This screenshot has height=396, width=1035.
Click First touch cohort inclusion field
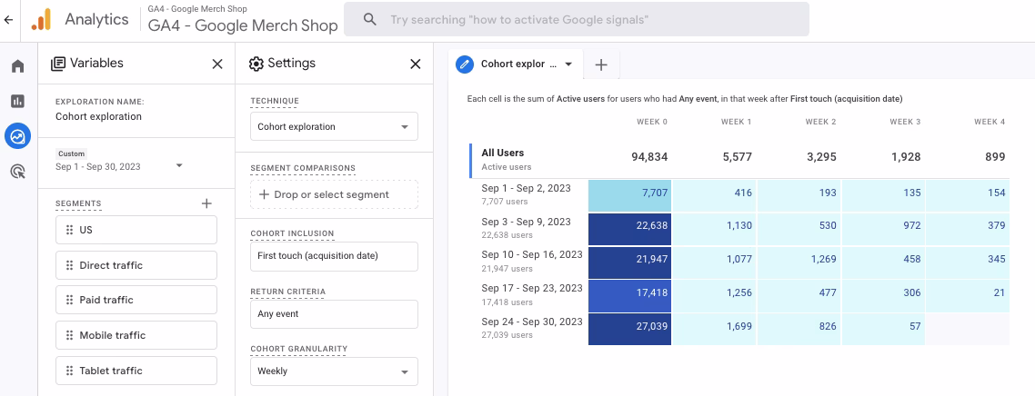[334, 255]
